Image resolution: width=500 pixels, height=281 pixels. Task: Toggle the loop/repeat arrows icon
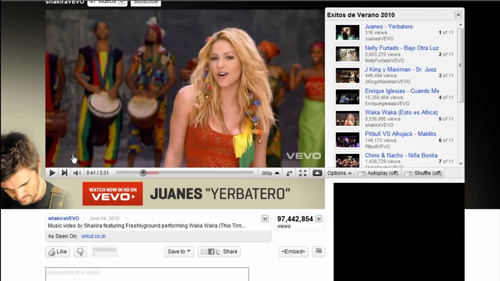click(x=289, y=173)
